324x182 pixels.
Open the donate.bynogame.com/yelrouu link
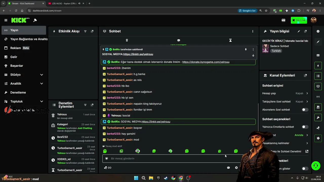point(206,62)
